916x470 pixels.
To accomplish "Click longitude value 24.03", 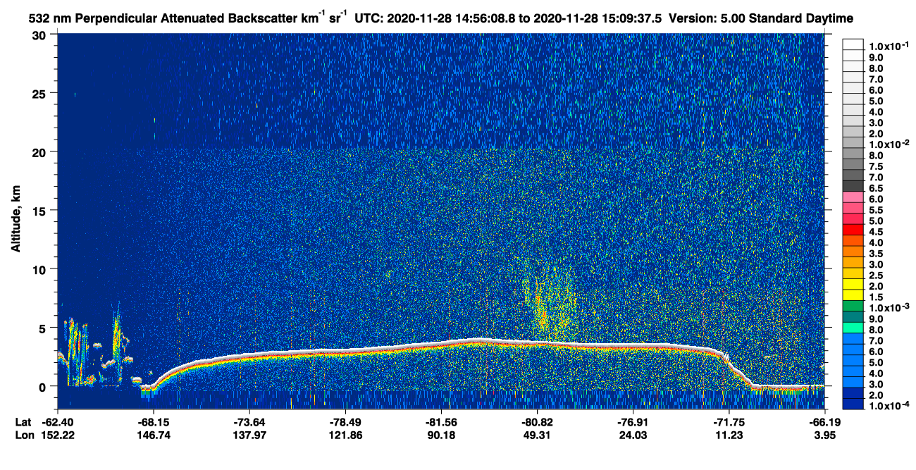I will 633,435.
